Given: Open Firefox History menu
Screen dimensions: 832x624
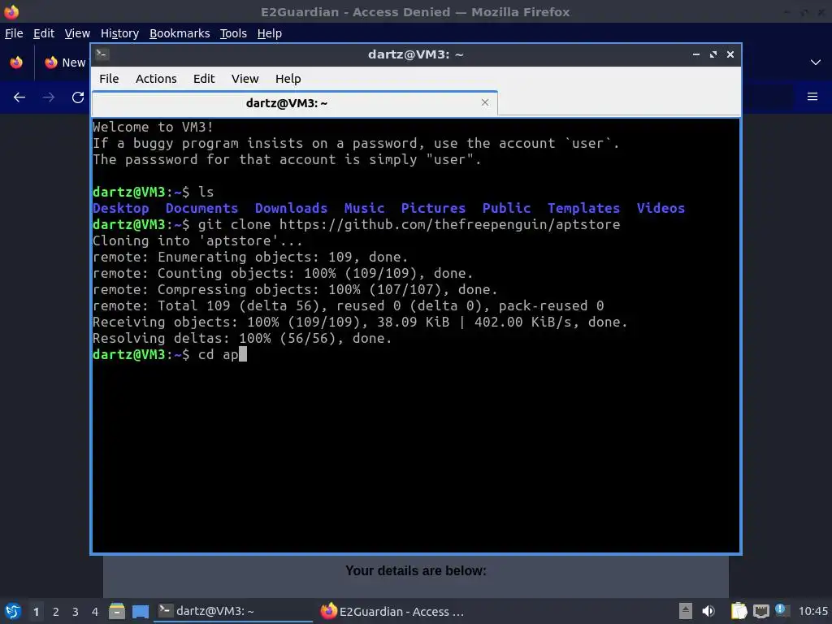Looking at the screenshot, I should tap(119, 33).
